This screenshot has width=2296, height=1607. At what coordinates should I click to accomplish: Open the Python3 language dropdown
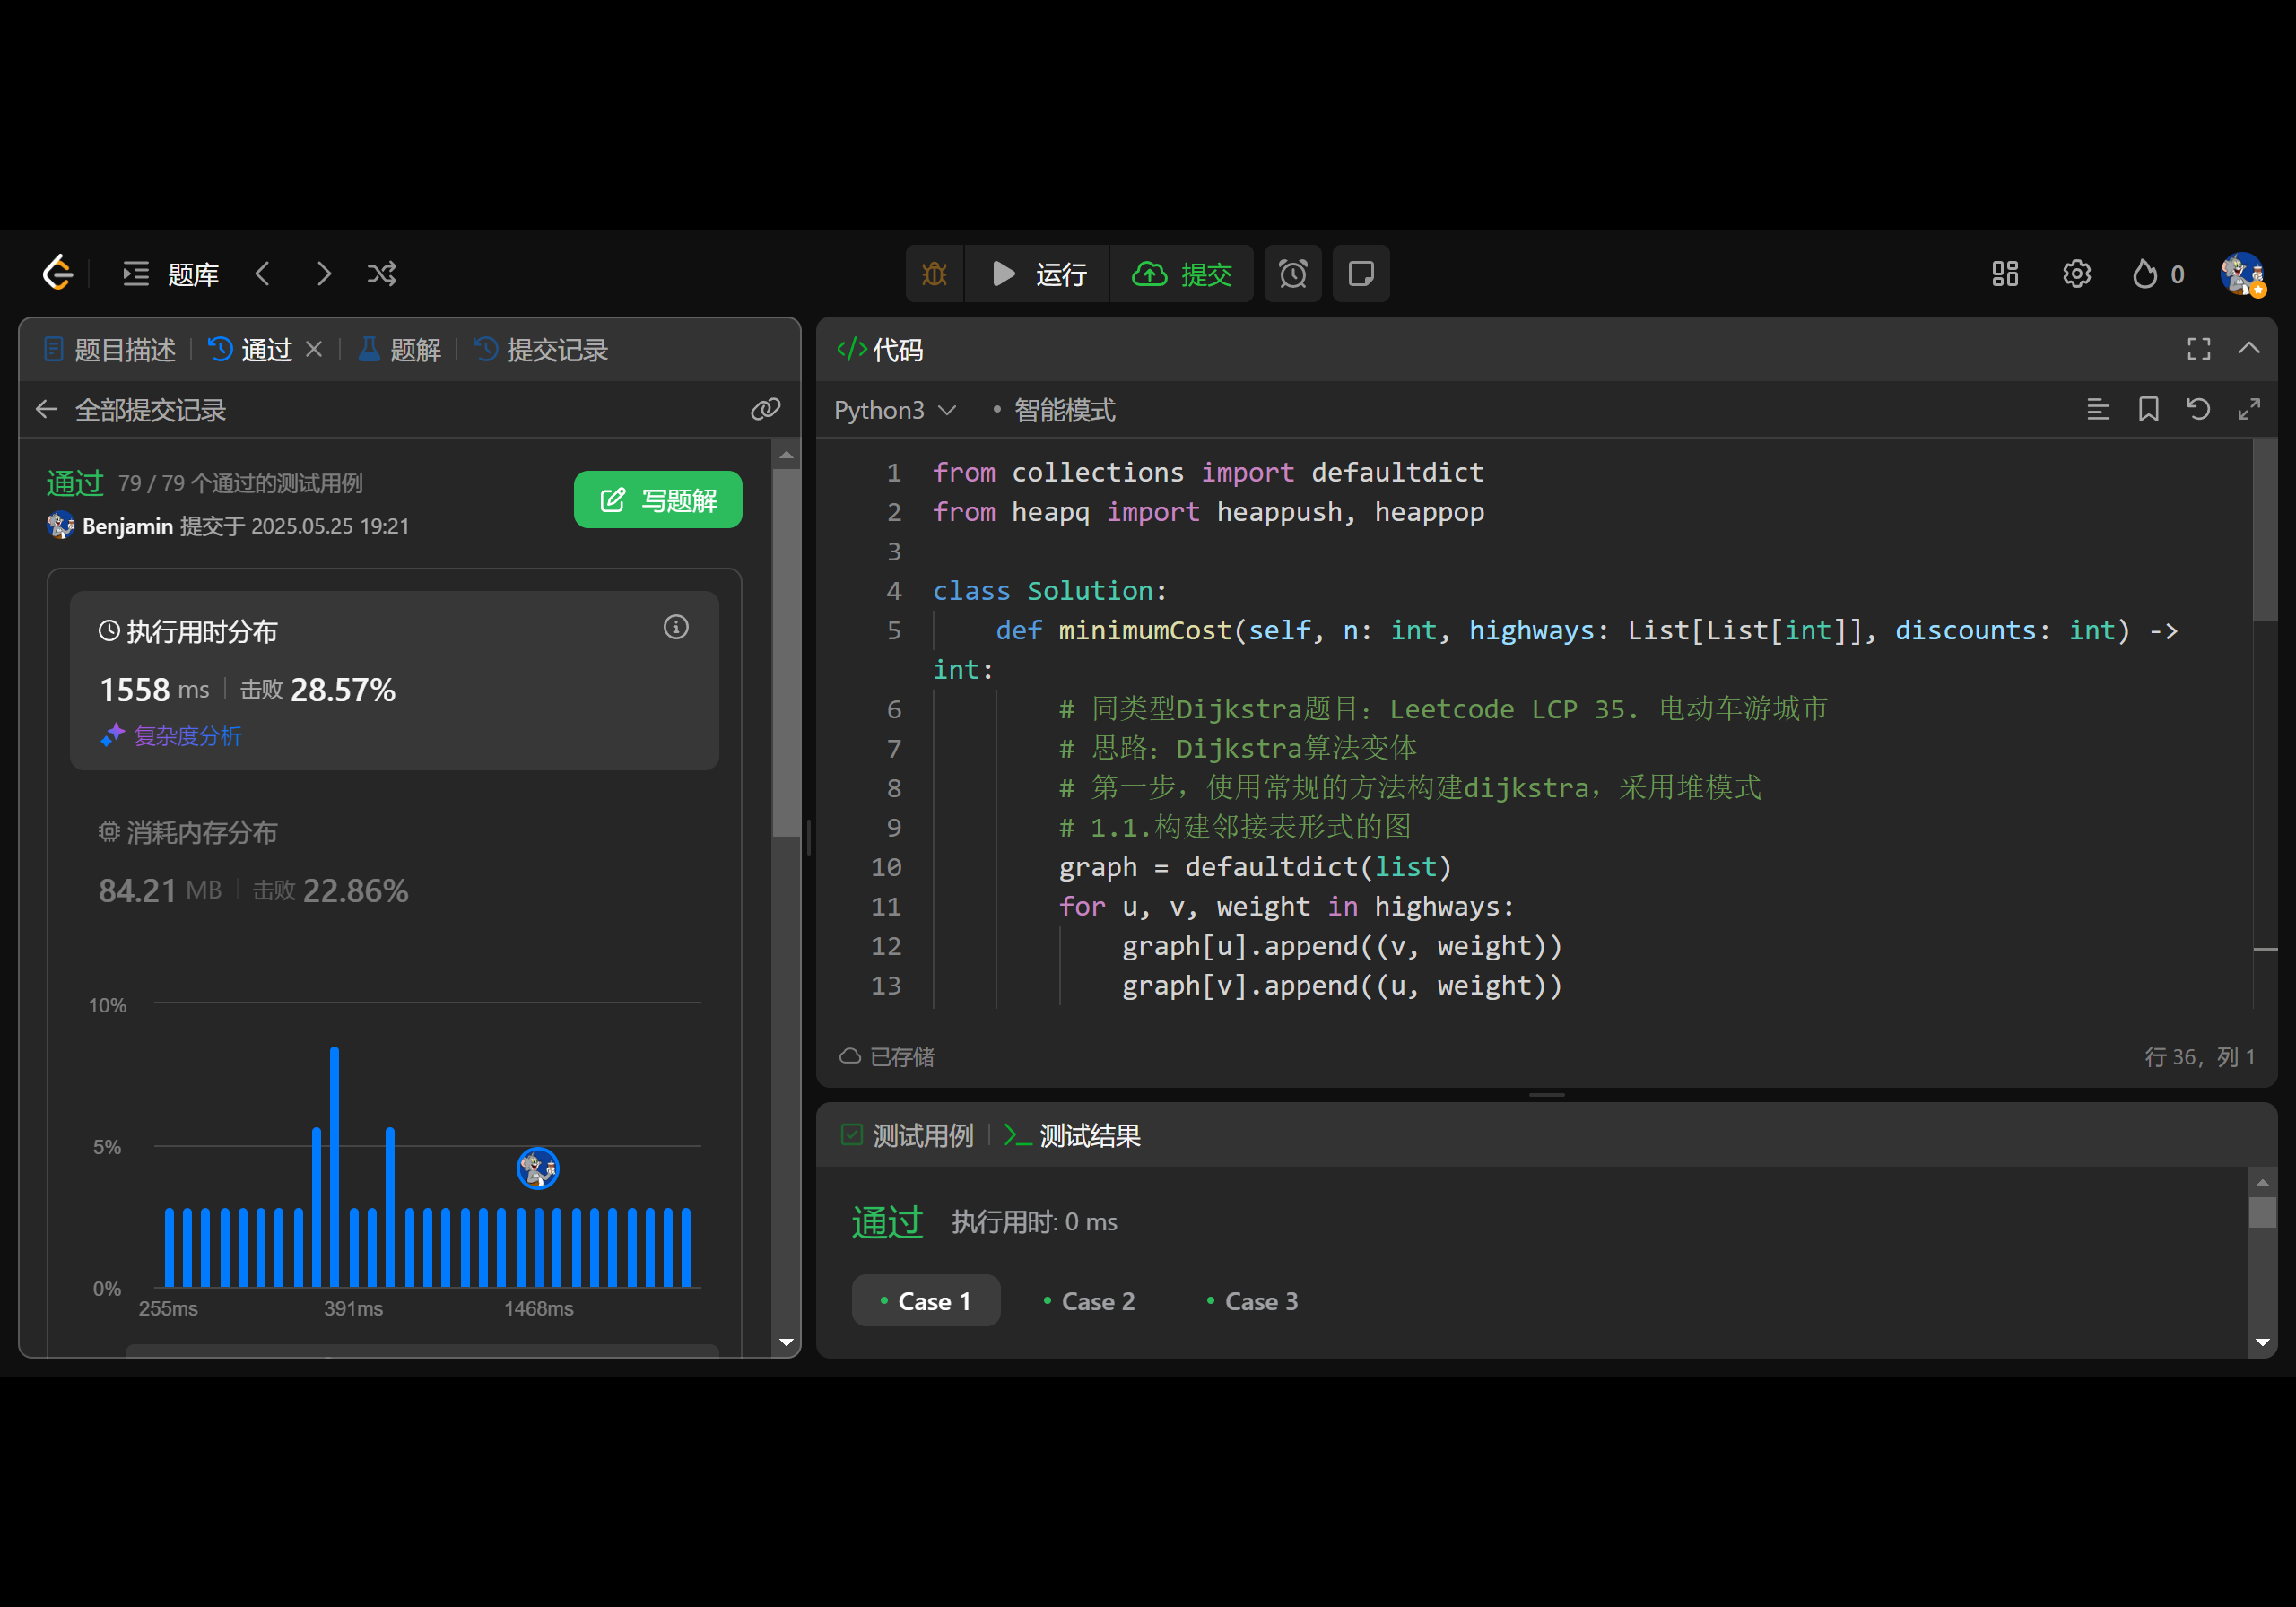pos(894,410)
